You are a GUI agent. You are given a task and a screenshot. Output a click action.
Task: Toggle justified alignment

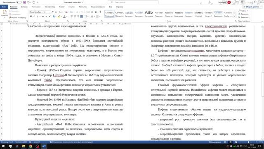82,17
